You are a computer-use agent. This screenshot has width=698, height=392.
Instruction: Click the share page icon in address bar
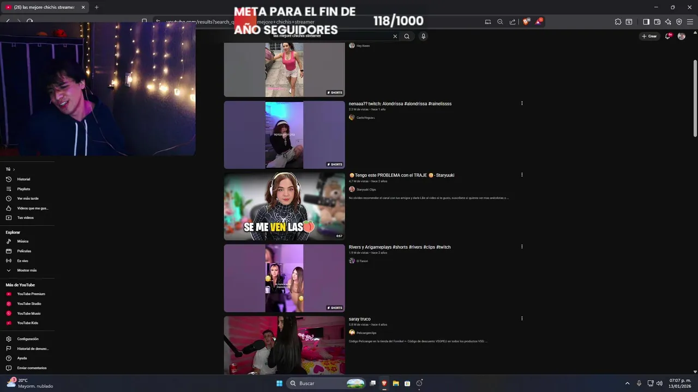(x=513, y=22)
